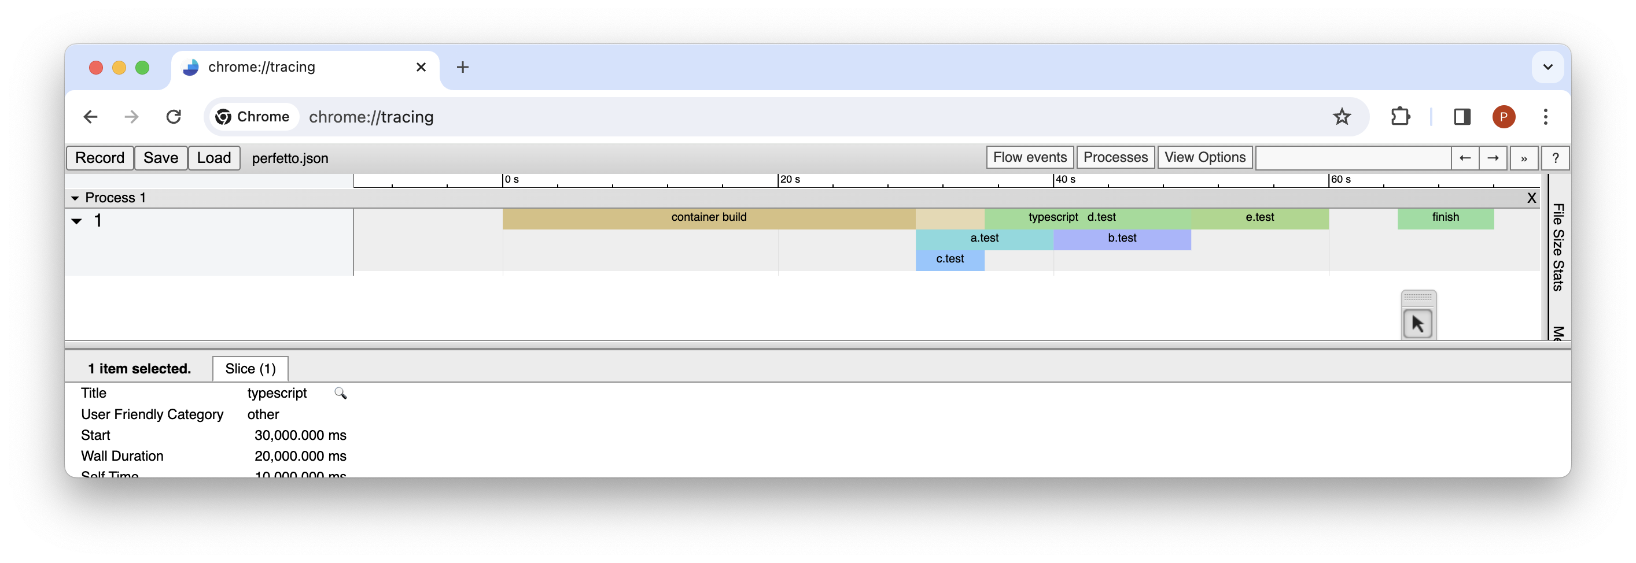Image resolution: width=1636 pixels, height=563 pixels.
Task: Open the Extensions puzzle icon
Action: 1400,117
